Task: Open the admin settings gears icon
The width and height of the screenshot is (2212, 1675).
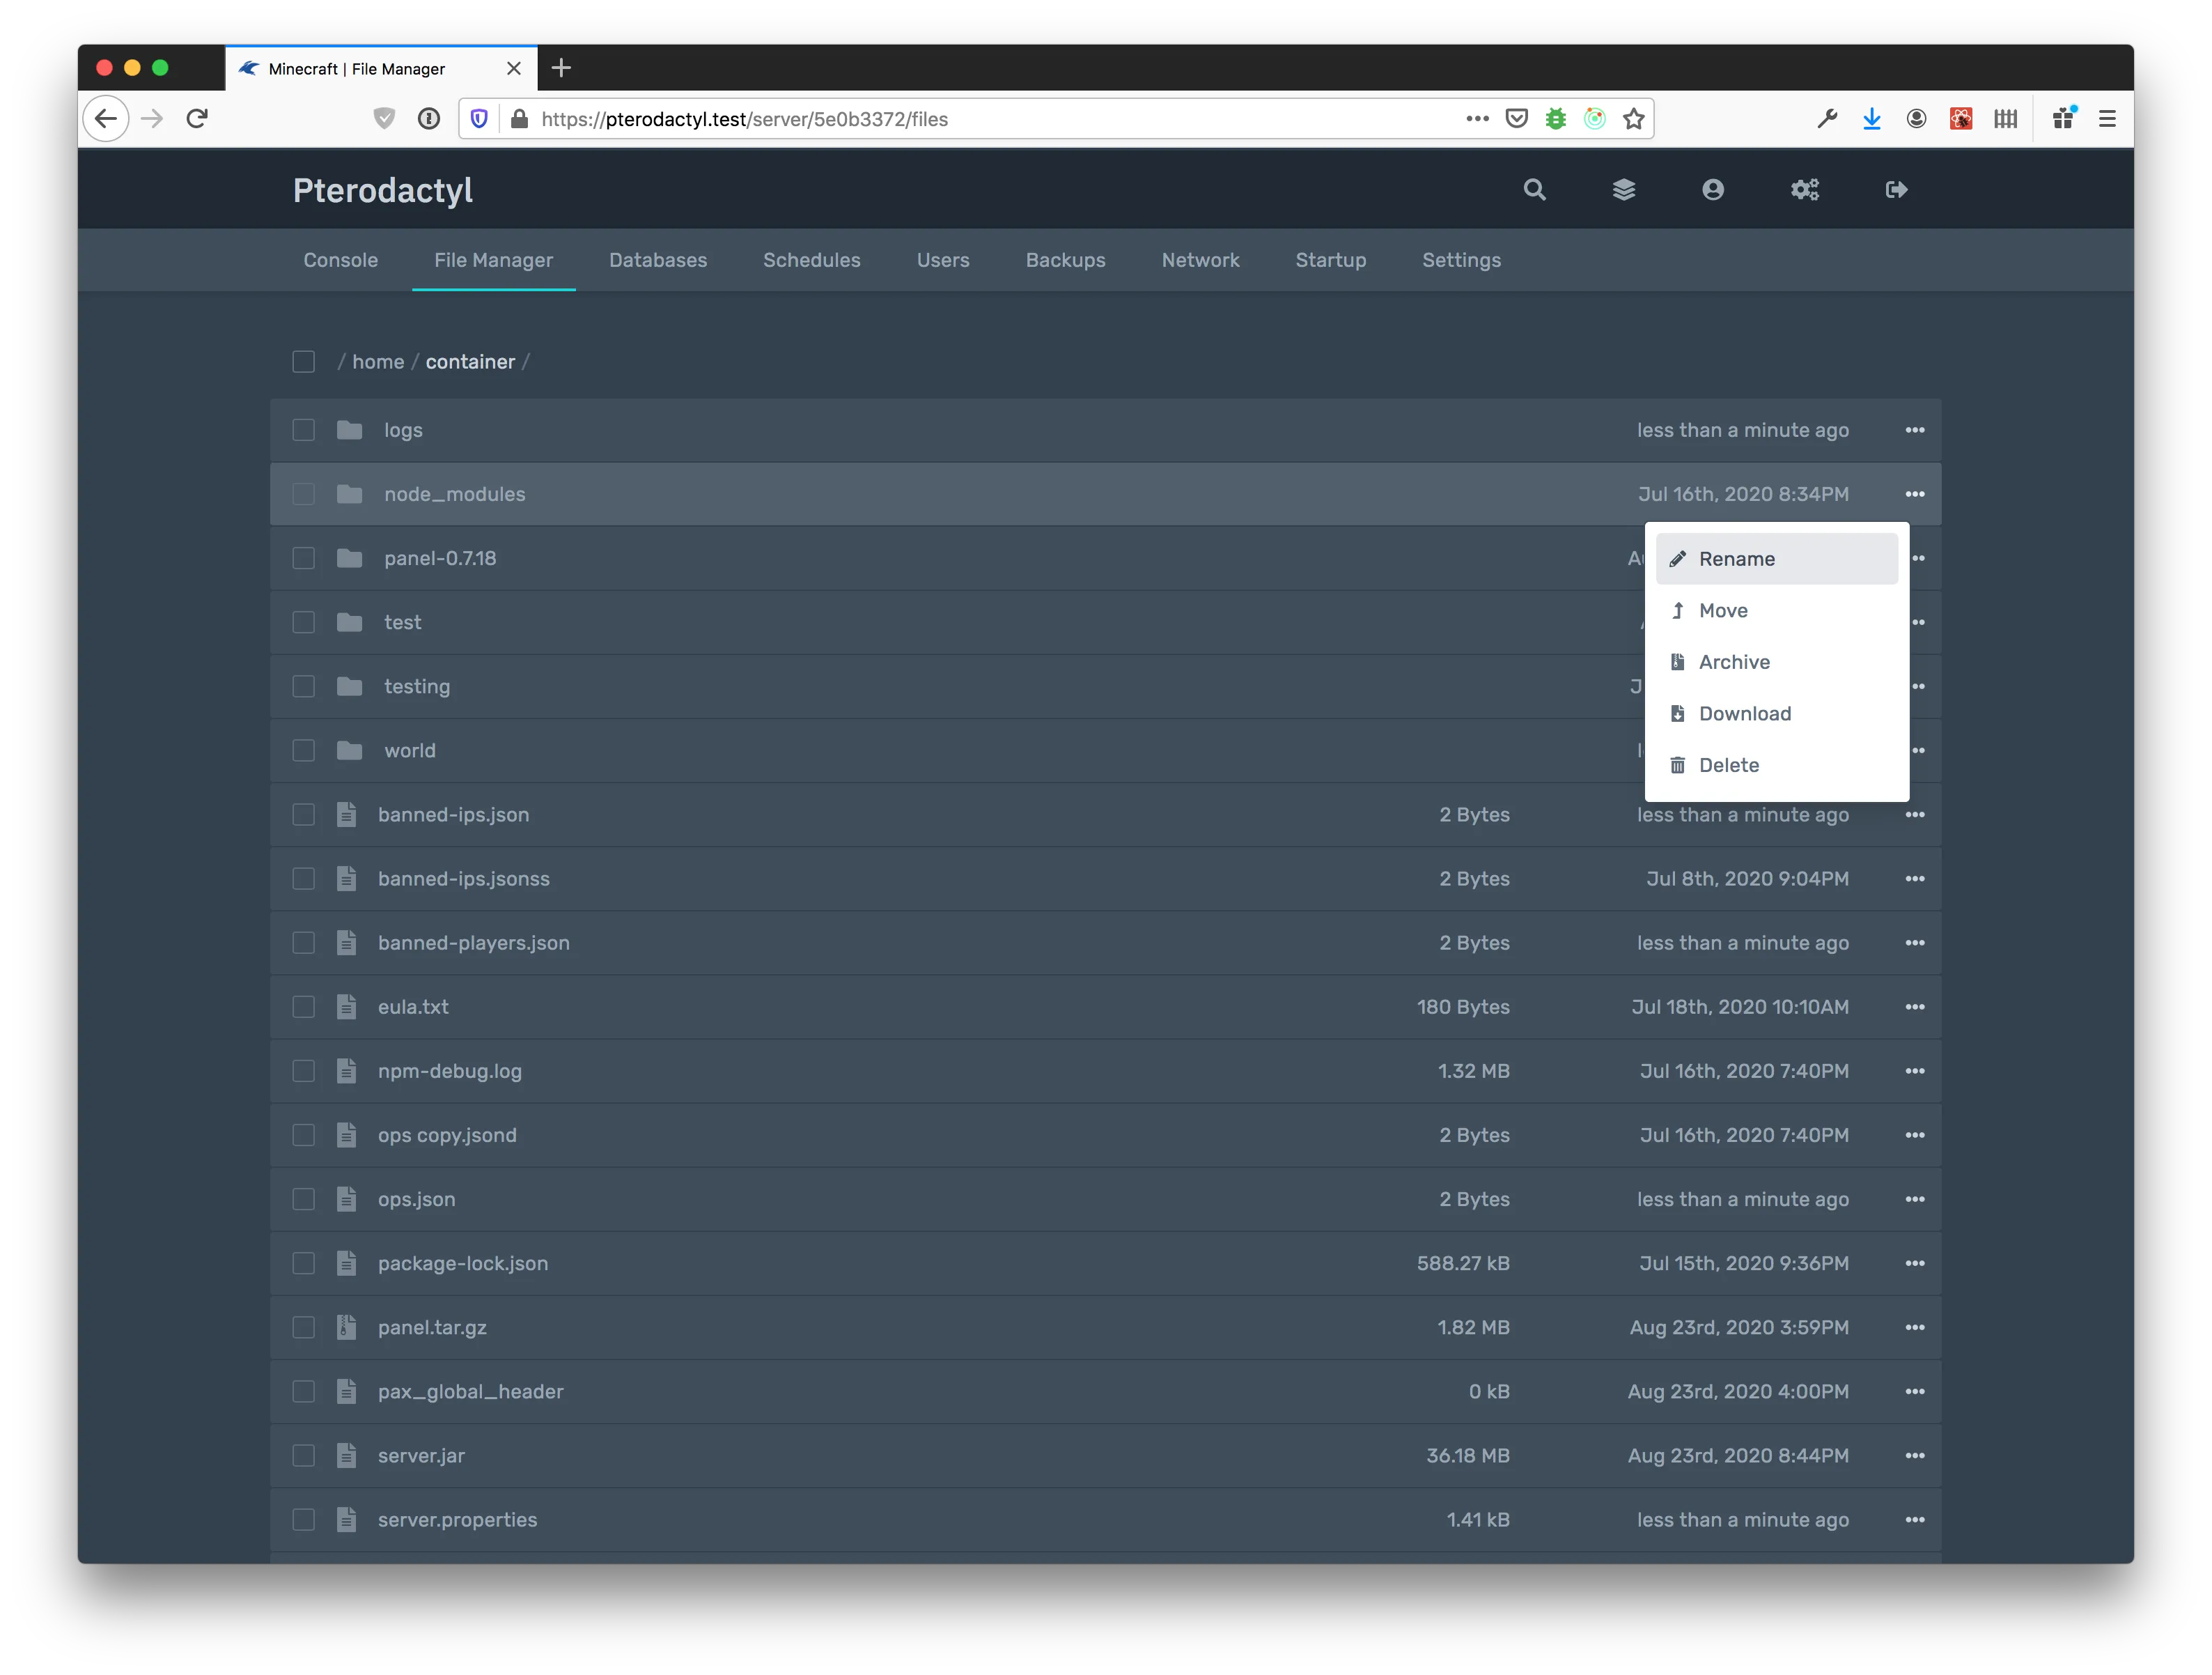Action: 1804,189
